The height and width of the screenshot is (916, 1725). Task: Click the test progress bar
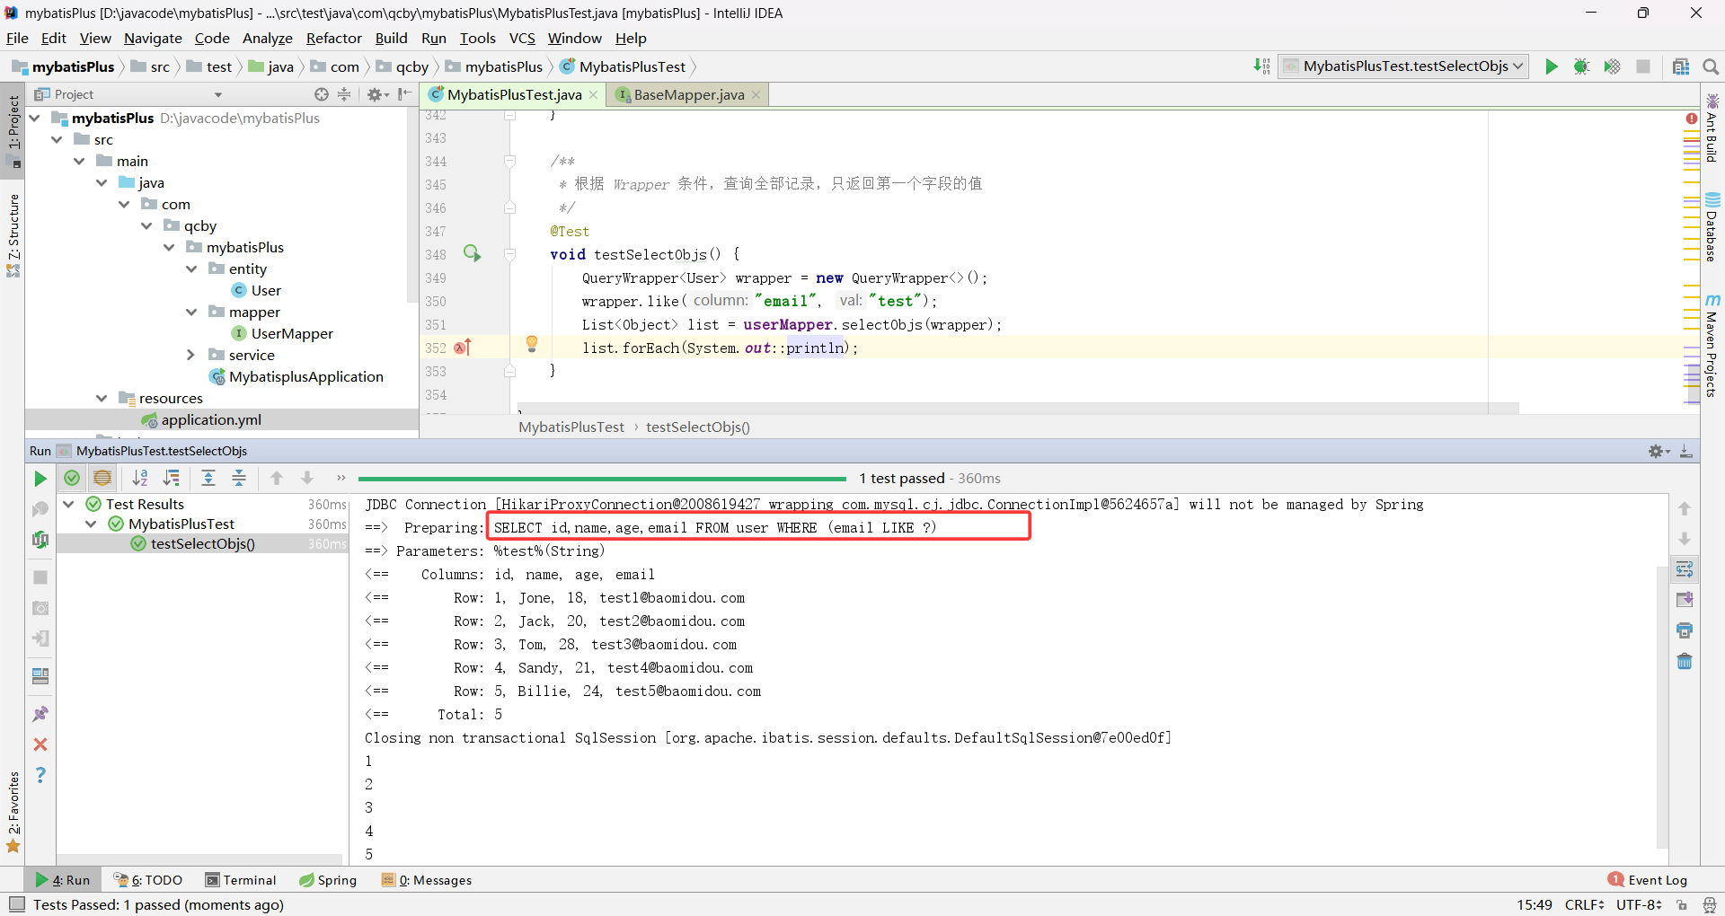(x=602, y=479)
